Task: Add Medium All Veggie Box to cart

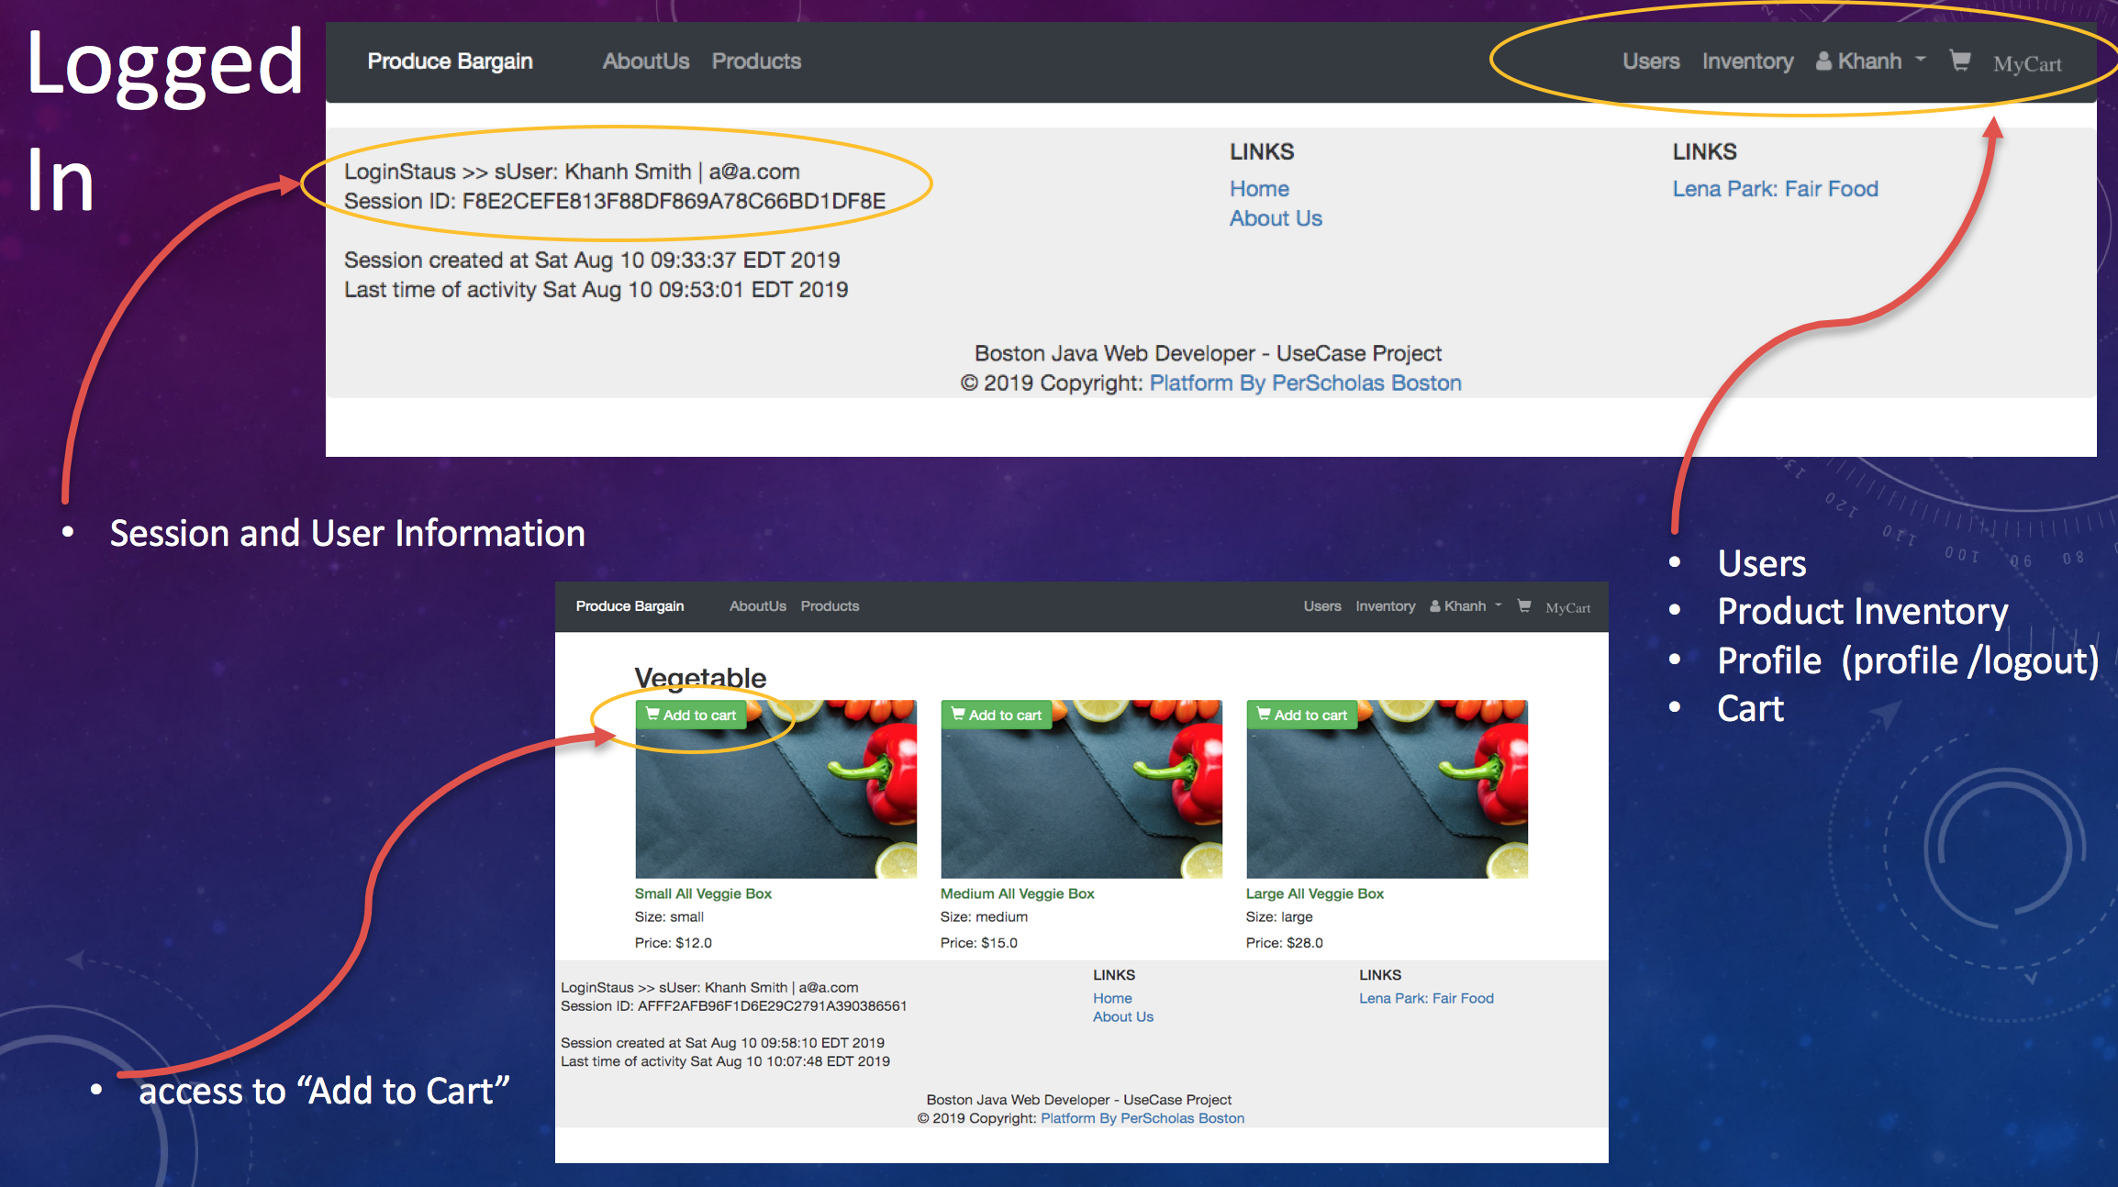Action: pyautogui.click(x=997, y=715)
